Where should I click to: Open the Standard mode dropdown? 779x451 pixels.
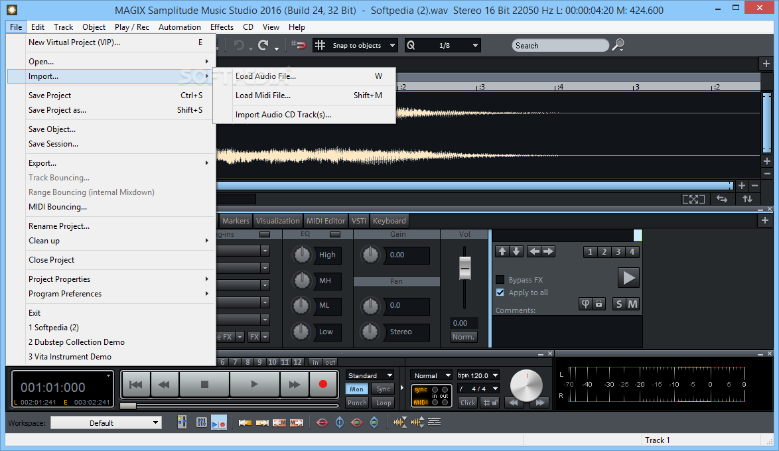(x=370, y=375)
